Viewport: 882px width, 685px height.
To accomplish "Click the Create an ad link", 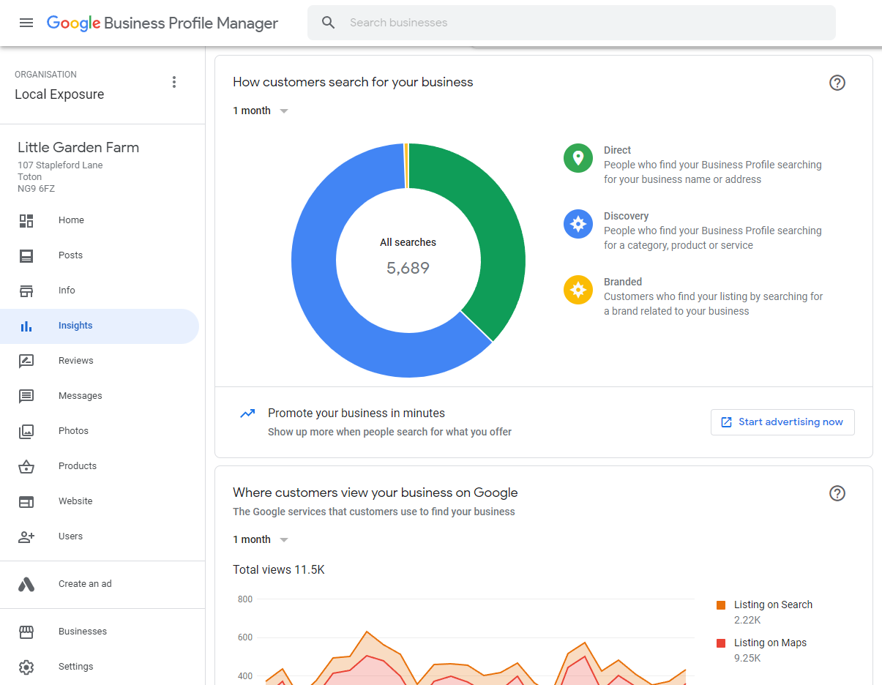I will point(85,583).
